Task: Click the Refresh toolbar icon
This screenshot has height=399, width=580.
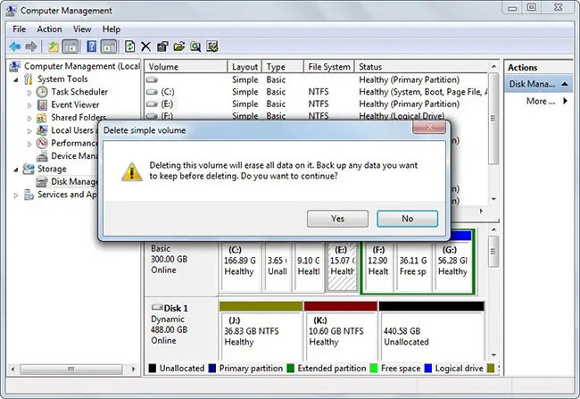Action: (x=130, y=46)
